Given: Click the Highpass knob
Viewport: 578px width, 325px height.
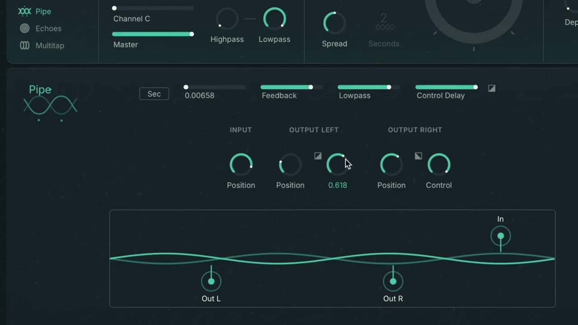Looking at the screenshot, I should (x=227, y=19).
